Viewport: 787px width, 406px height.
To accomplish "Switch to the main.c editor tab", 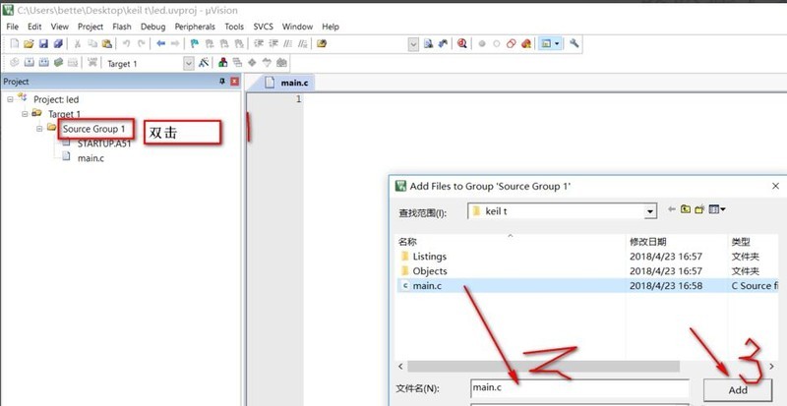I will pos(286,83).
